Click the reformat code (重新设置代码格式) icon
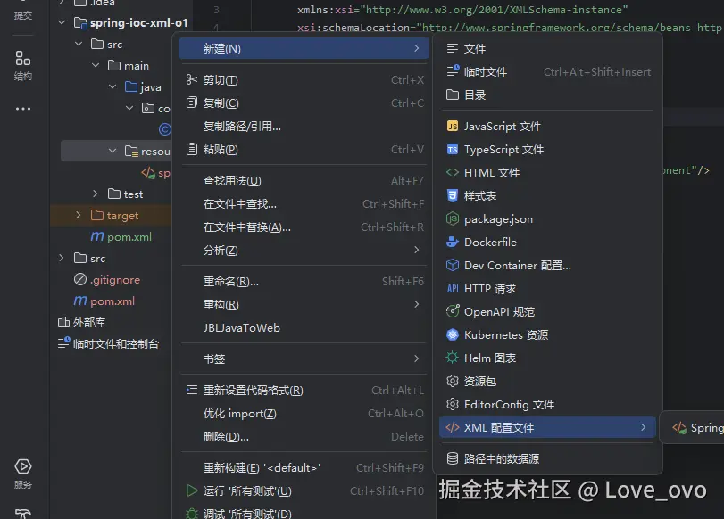Screen dimensions: 724x519 (192, 390)
